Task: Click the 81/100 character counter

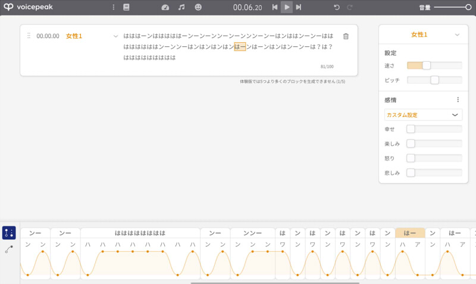Action: pos(327,67)
